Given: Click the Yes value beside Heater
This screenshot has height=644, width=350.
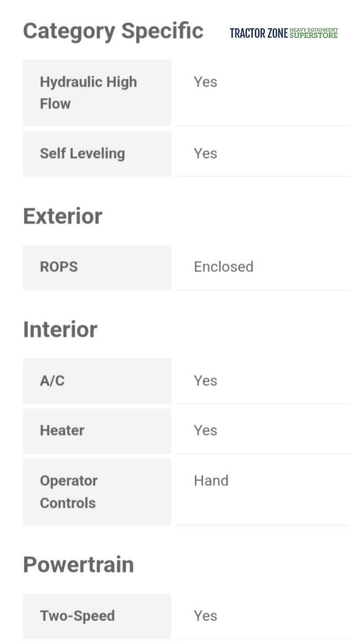Looking at the screenshot, I should 205,430.
